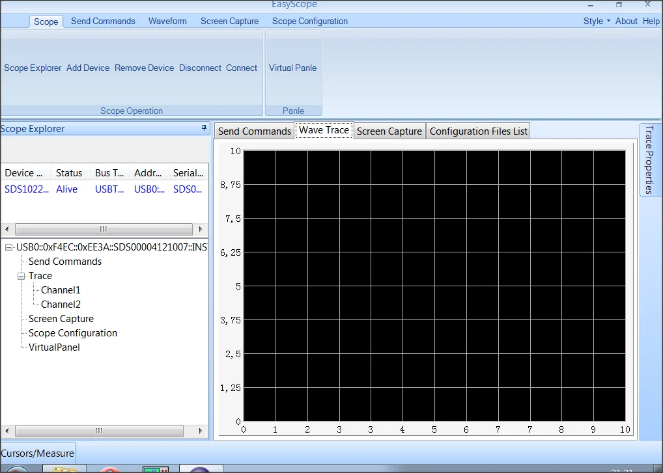Disconnect the scope device
Screen dimensions: 663x473
(200, 68)
